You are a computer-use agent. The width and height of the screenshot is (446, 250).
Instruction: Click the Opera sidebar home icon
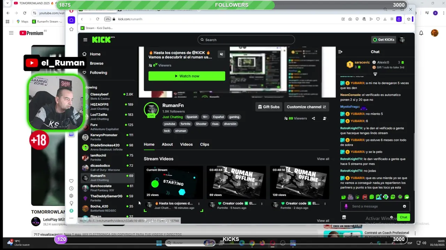point(71,20)
